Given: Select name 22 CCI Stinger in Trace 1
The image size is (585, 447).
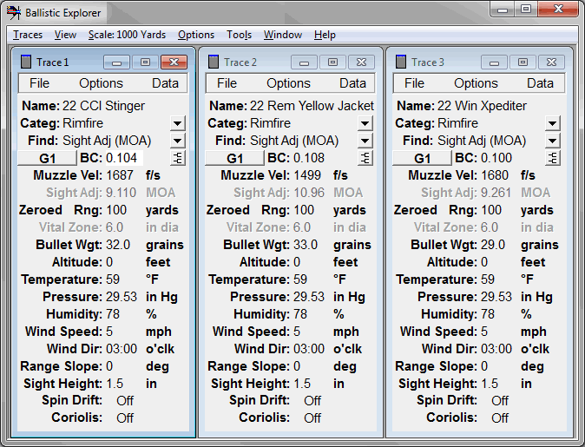Looking at the screenshot, I should (x=103, y=106).
